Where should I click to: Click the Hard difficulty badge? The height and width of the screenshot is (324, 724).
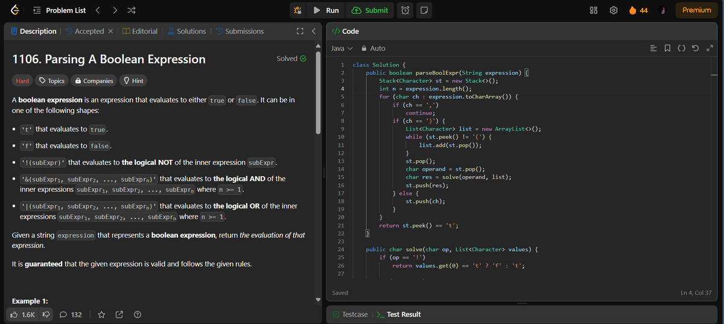22,81
